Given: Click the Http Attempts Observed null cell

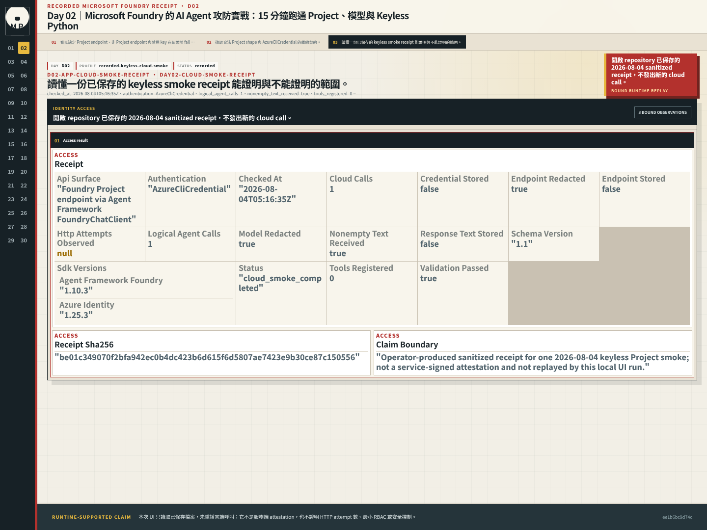Looking at the screenshot, I should pyautogui.click(x=100, y=244).
